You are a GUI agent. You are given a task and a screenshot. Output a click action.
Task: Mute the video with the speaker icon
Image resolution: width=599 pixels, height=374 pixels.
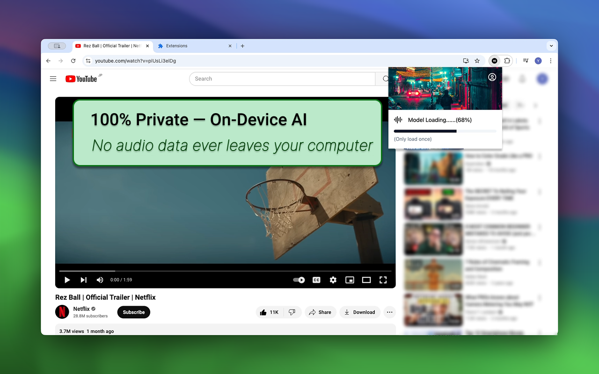(x=100, y=280)
